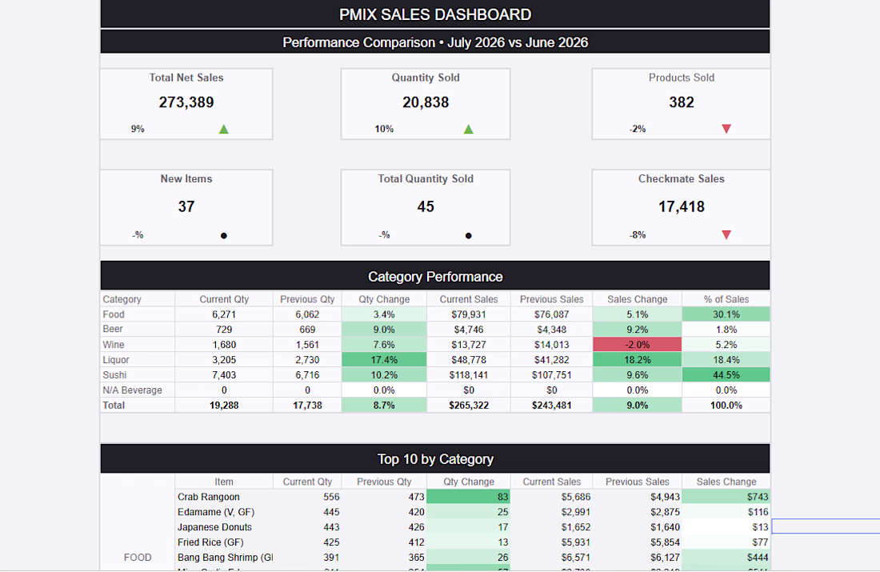
Task: Click the black dot in Total Quantity Sold card
Action: 469,236
